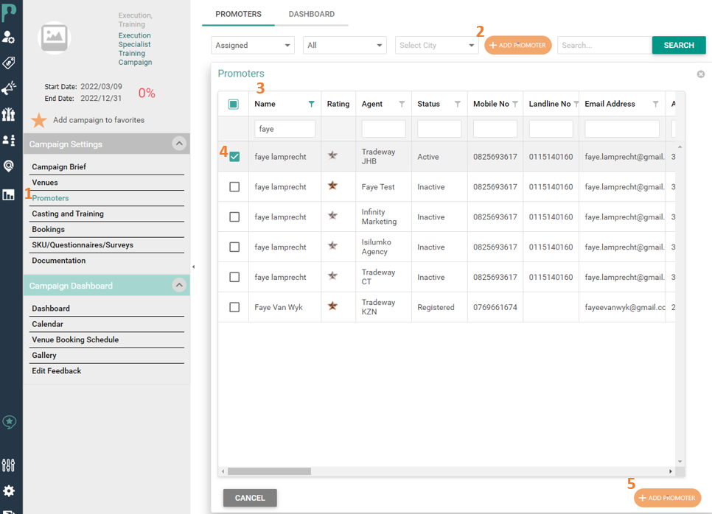712x514 pixels.
Task: Open the campaigns megaphone icon
Action: tap(10, 90)
